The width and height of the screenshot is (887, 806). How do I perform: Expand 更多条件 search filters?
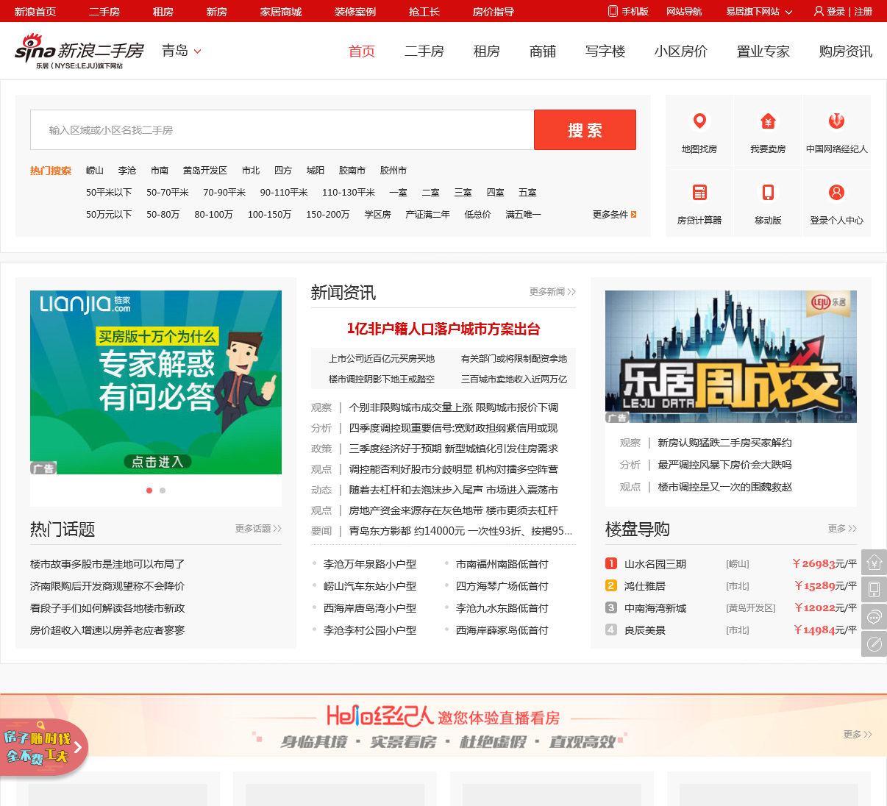(614, 215)
